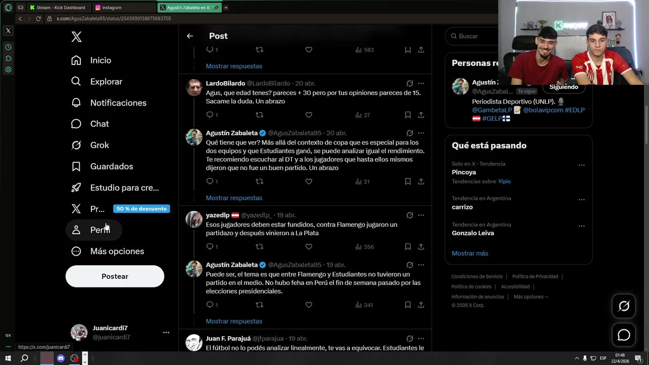Open floating chat messages button
649x365 pixels.
coord(624,335)
